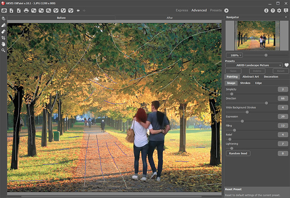This screenshot has width=290, height=198.
Task: Switch to the Decoration tab
Action: pos(271,76)
